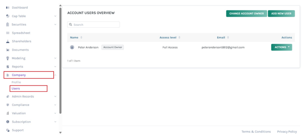
Task: Click the Dashboard icon in sidebar
Action: coord(8,8)
